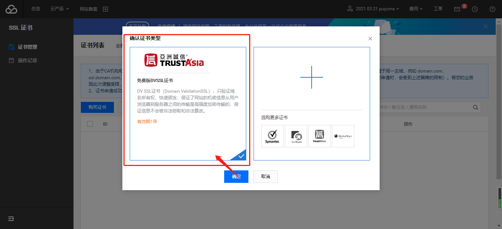Toggle the select-all checkbox in the certificate table
The image size is (502, 229).
click(90, 124)
